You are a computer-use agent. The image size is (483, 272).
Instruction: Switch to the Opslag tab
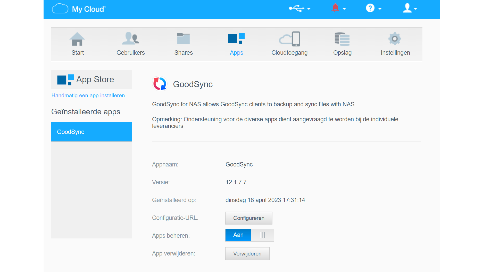[x=343, y=53]
